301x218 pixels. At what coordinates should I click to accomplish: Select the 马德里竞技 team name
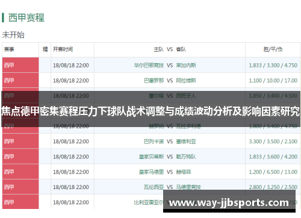tap(188, 187)
